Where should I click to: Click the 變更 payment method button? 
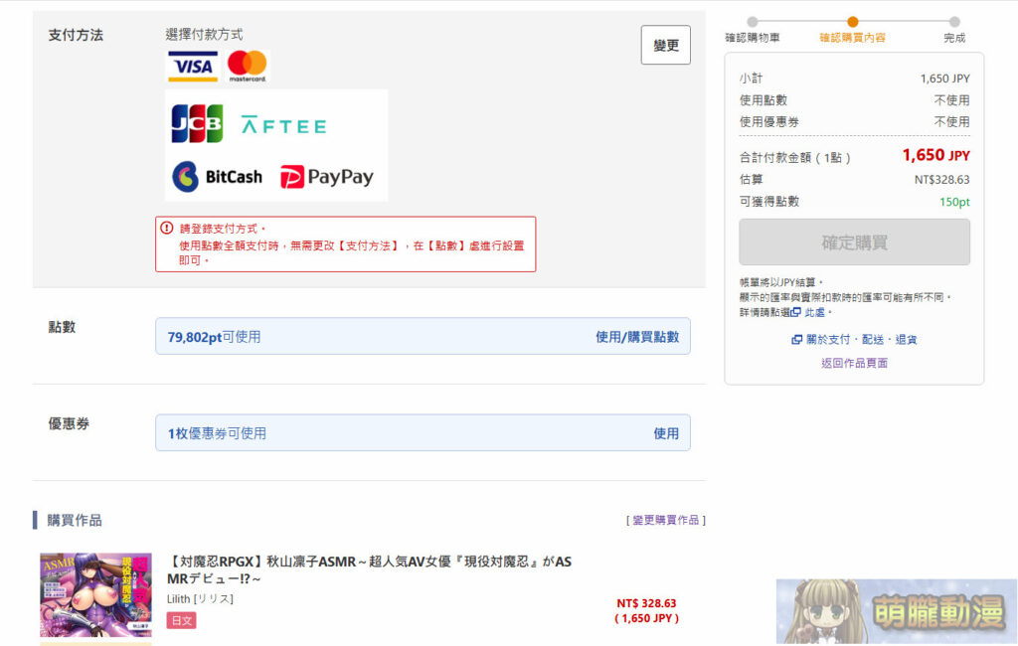coord(665,45)
